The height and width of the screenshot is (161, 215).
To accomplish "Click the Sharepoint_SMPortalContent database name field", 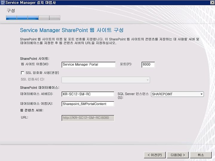I will (88, 104).
